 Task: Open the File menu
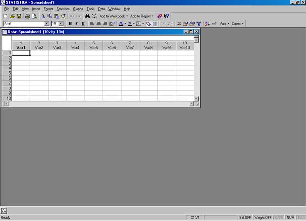(x=7, y=9)
